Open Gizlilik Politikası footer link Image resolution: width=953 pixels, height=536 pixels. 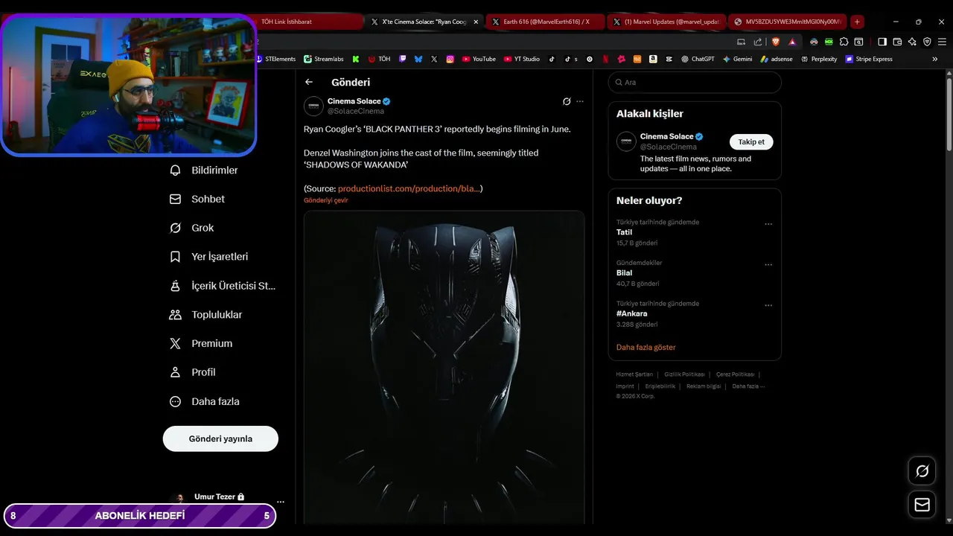click(684, 374)
